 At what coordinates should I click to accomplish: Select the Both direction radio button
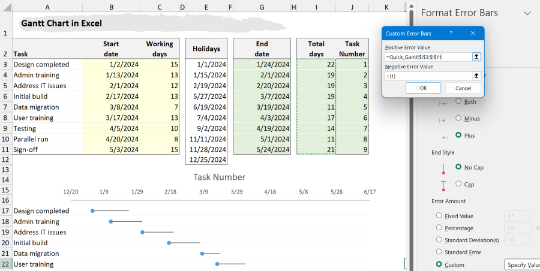coord(459,101)
